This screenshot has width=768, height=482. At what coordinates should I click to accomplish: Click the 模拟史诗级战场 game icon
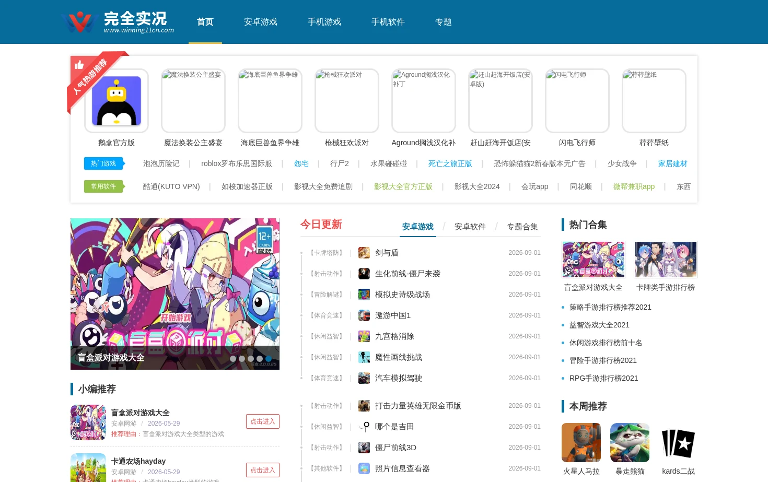[x=364, y=295]
